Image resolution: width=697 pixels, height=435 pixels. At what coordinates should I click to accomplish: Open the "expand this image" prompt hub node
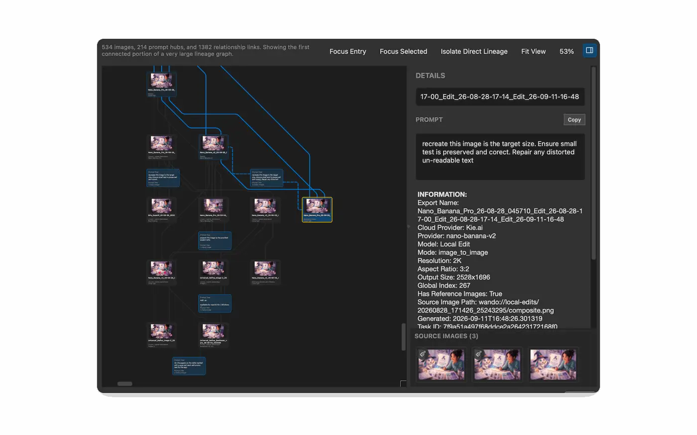(215, 241)
